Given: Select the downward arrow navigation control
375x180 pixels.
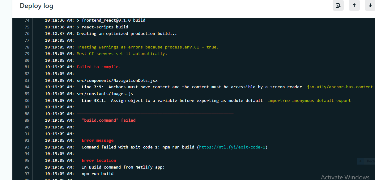Looking at the screenshot, I should coord(370,5).
